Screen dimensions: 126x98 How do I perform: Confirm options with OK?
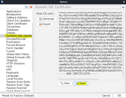(x=119, y=96)
